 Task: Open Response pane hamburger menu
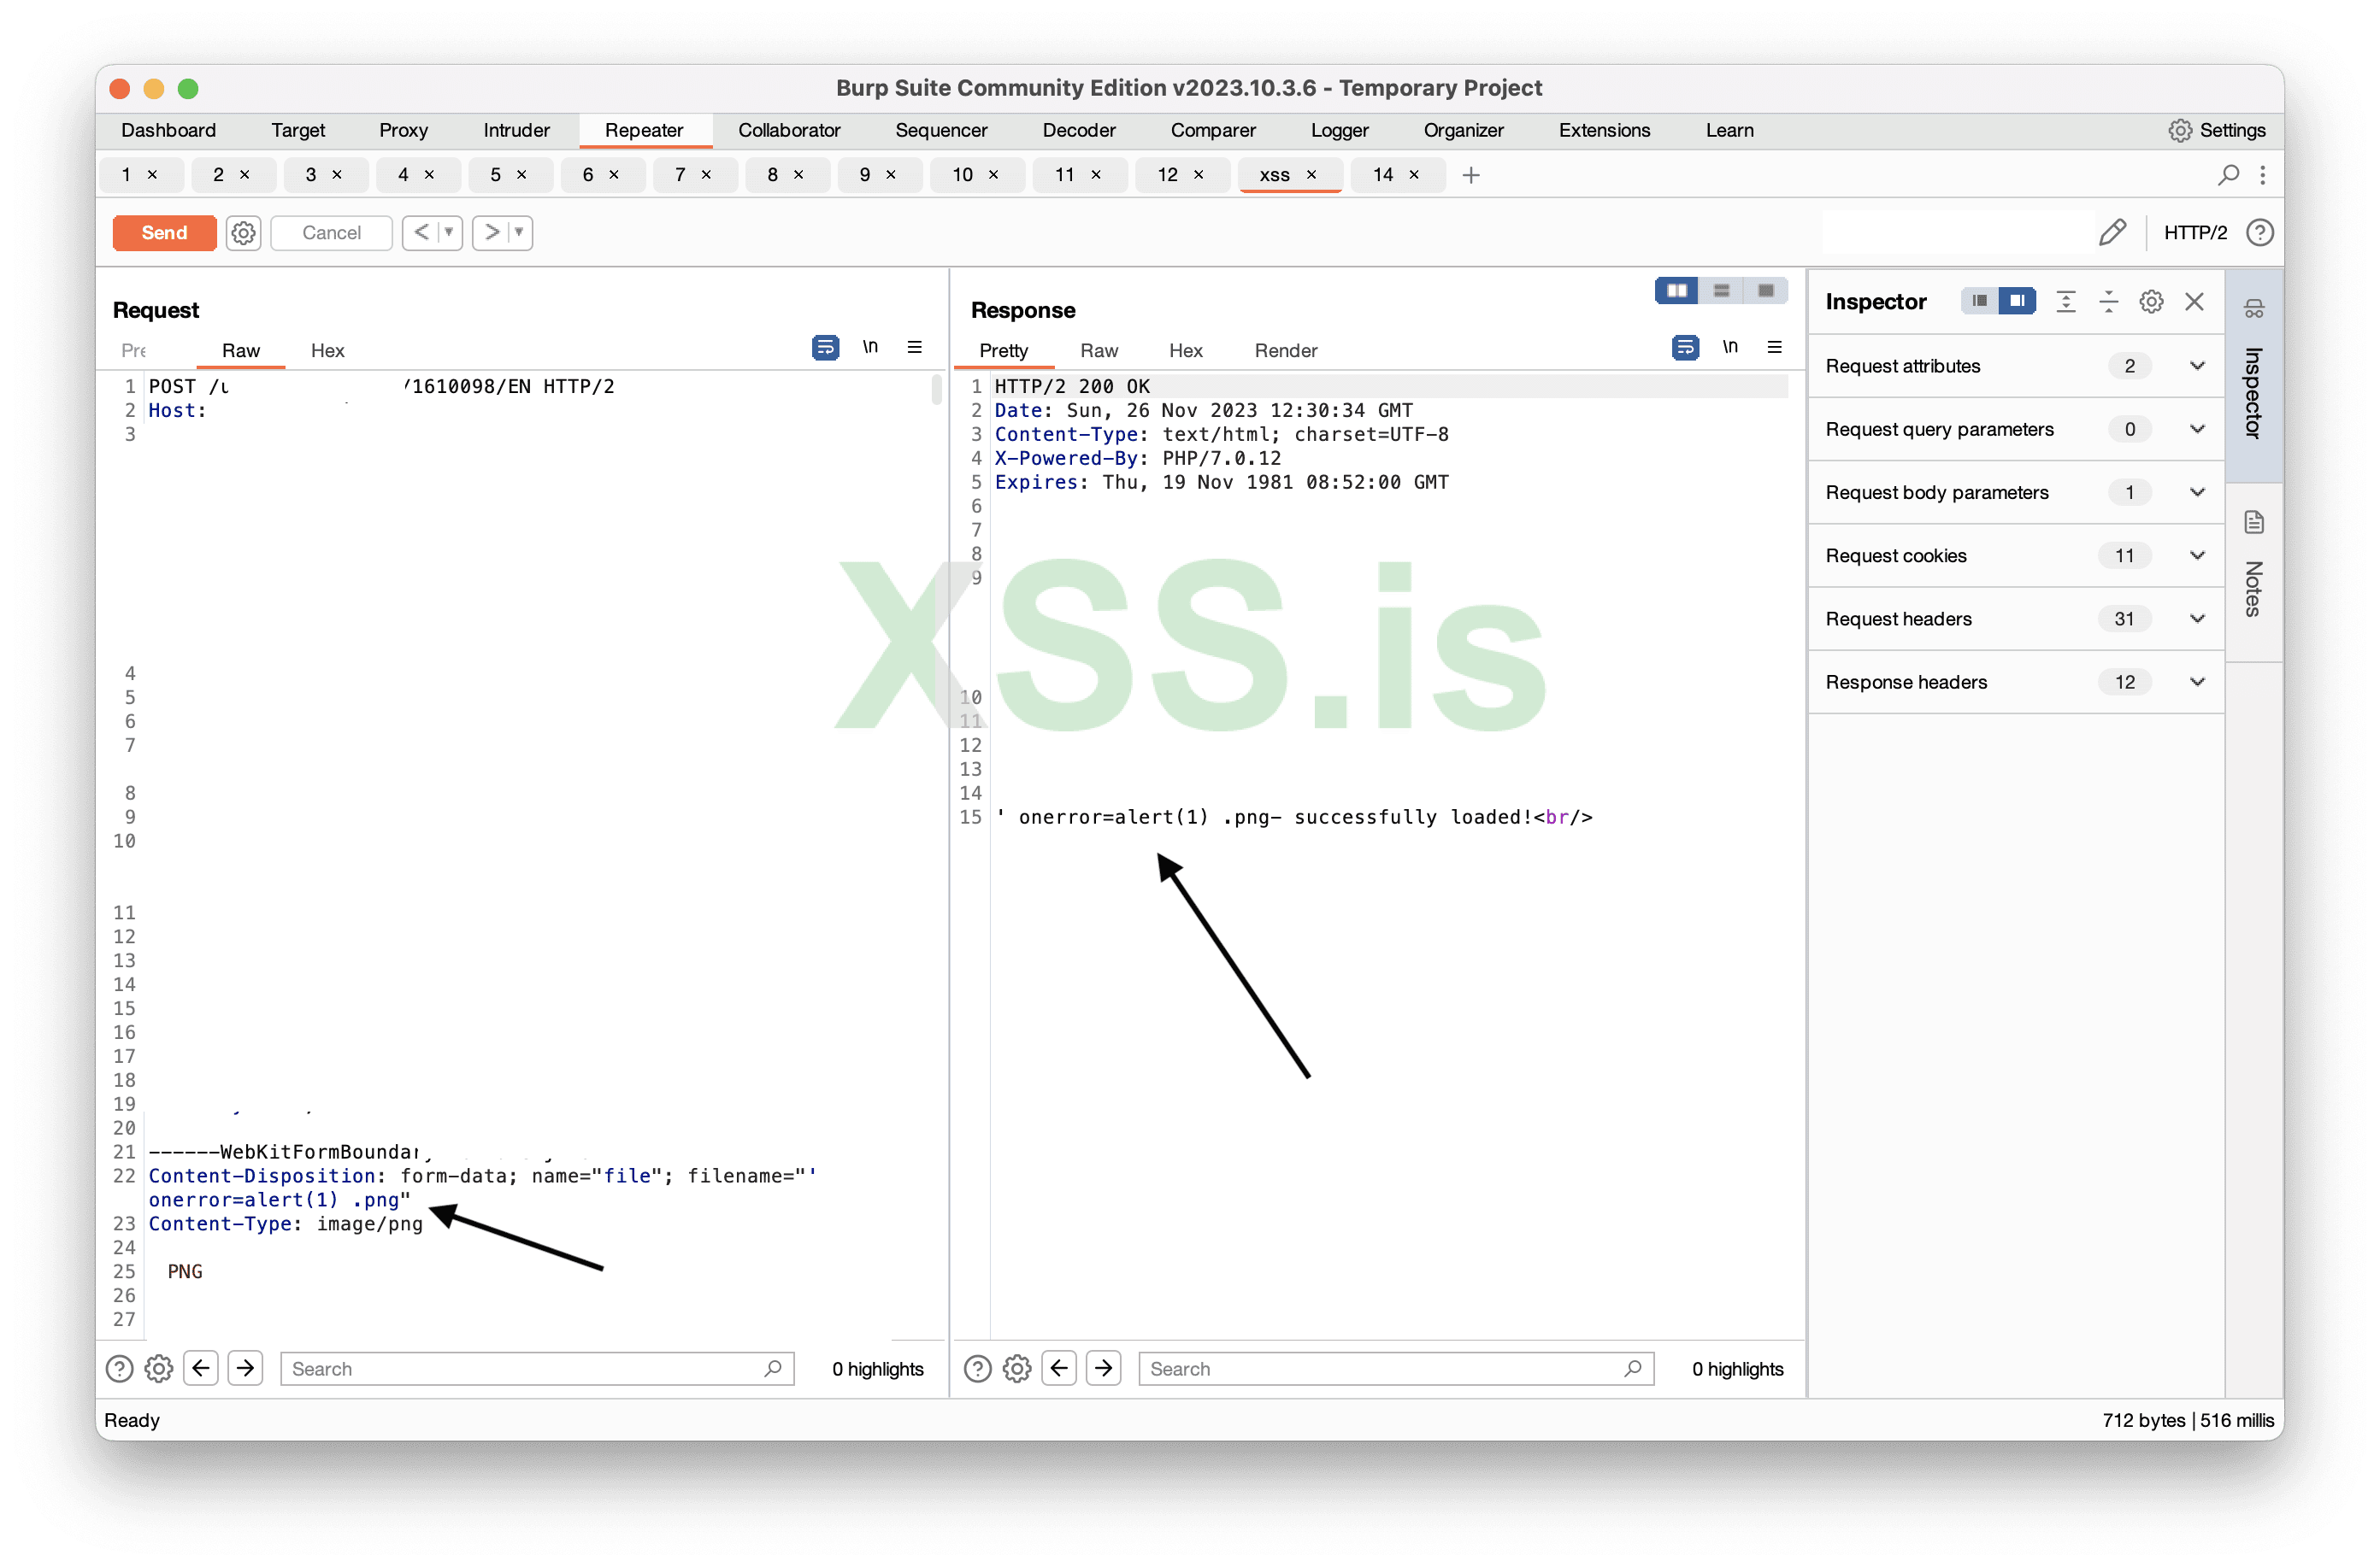[x=1775, y=347]
